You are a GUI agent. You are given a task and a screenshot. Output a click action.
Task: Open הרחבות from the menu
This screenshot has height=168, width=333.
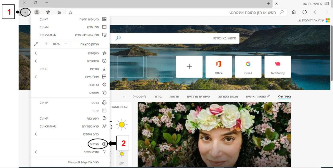pos(70,84)
